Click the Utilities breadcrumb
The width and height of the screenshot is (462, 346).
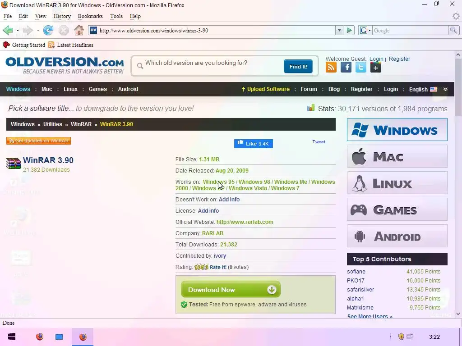[53, 124]
